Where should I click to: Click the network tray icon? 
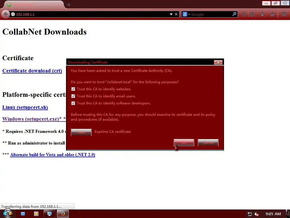click(250, 214)
